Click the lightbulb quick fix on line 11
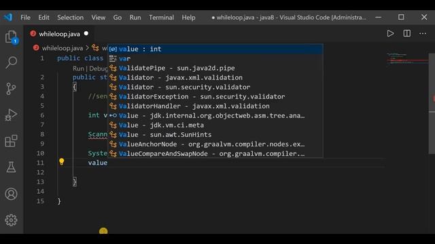Image resolution: width=435 pixels, height=244 pixels. click(x=61, y=162)
